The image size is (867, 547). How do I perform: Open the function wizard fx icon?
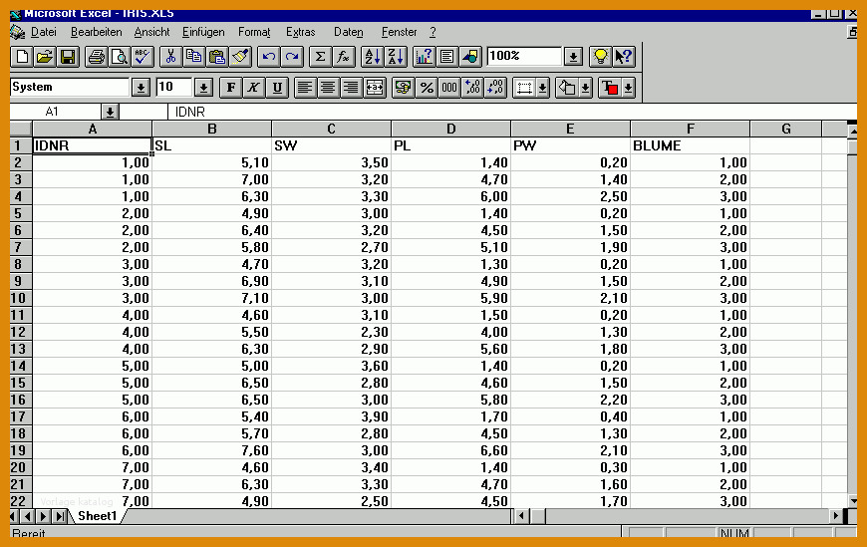[x=343, y=57]
